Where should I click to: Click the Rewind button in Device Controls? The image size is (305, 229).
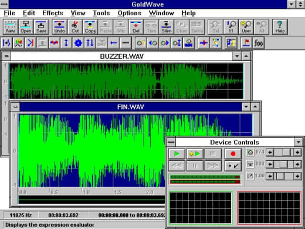coord(177,166)
